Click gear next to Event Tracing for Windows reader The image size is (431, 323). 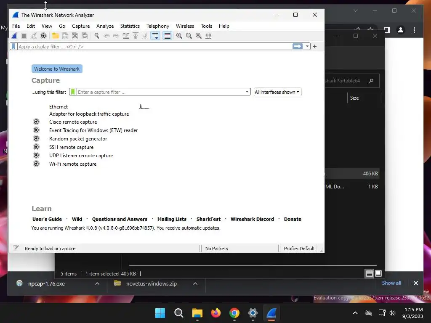[x=36, y=130]
